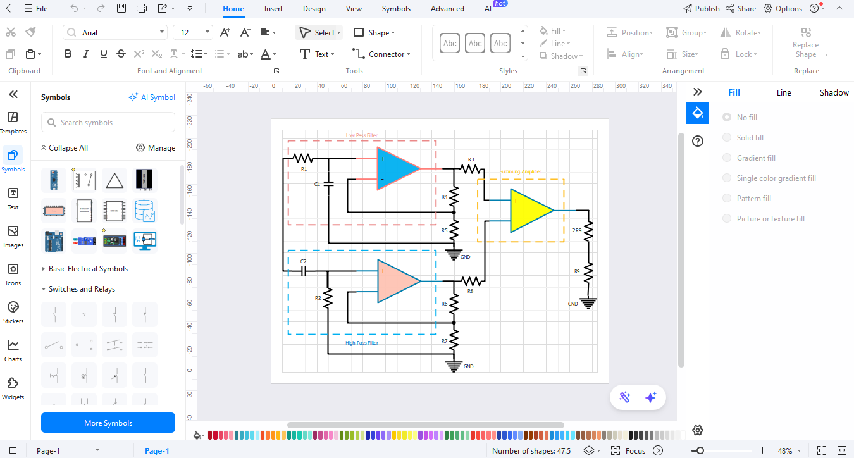Screen dimensions: 854x458
Task: Click the Redo arrow
Action: 101,9
